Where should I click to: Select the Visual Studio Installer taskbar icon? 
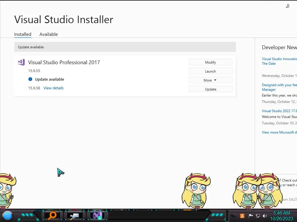[x=97, y=216]
